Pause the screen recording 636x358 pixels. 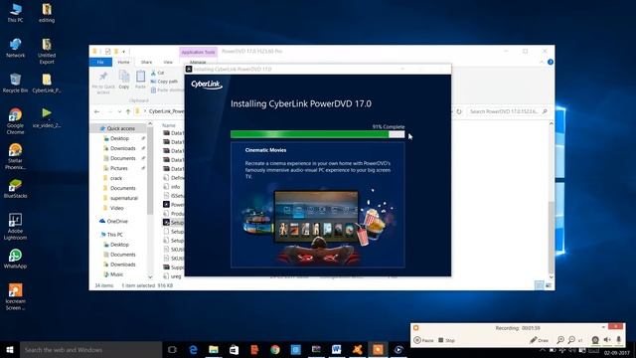click(x=423, y=340)
